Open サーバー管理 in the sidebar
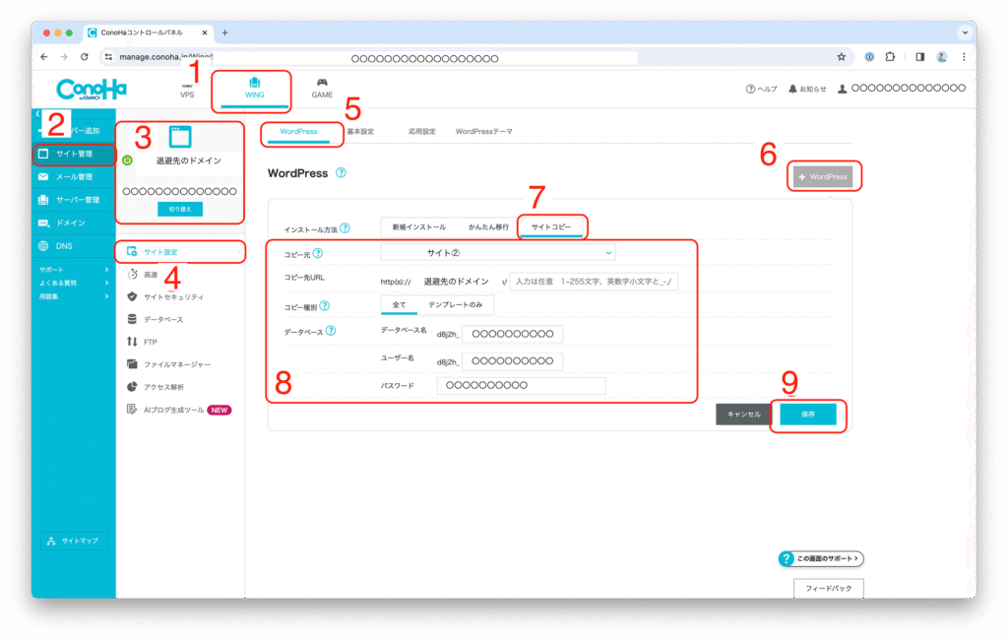Viewport: 1008px width, 640px height. (x=74, y=200)
